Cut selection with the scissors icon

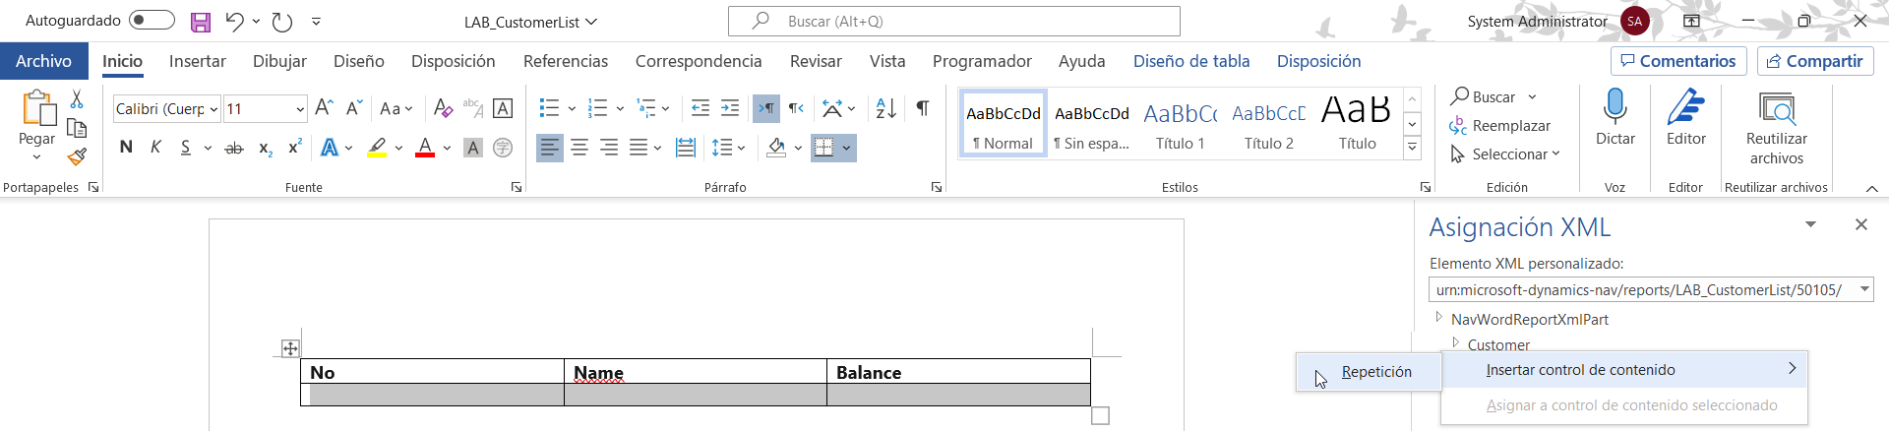click(77, 99)
